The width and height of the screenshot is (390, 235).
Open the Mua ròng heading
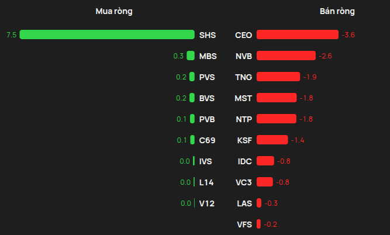tap(114, 12)
